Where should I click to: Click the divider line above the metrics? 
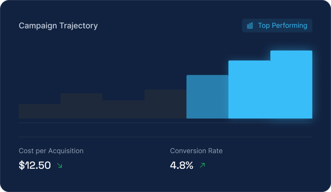165,137
